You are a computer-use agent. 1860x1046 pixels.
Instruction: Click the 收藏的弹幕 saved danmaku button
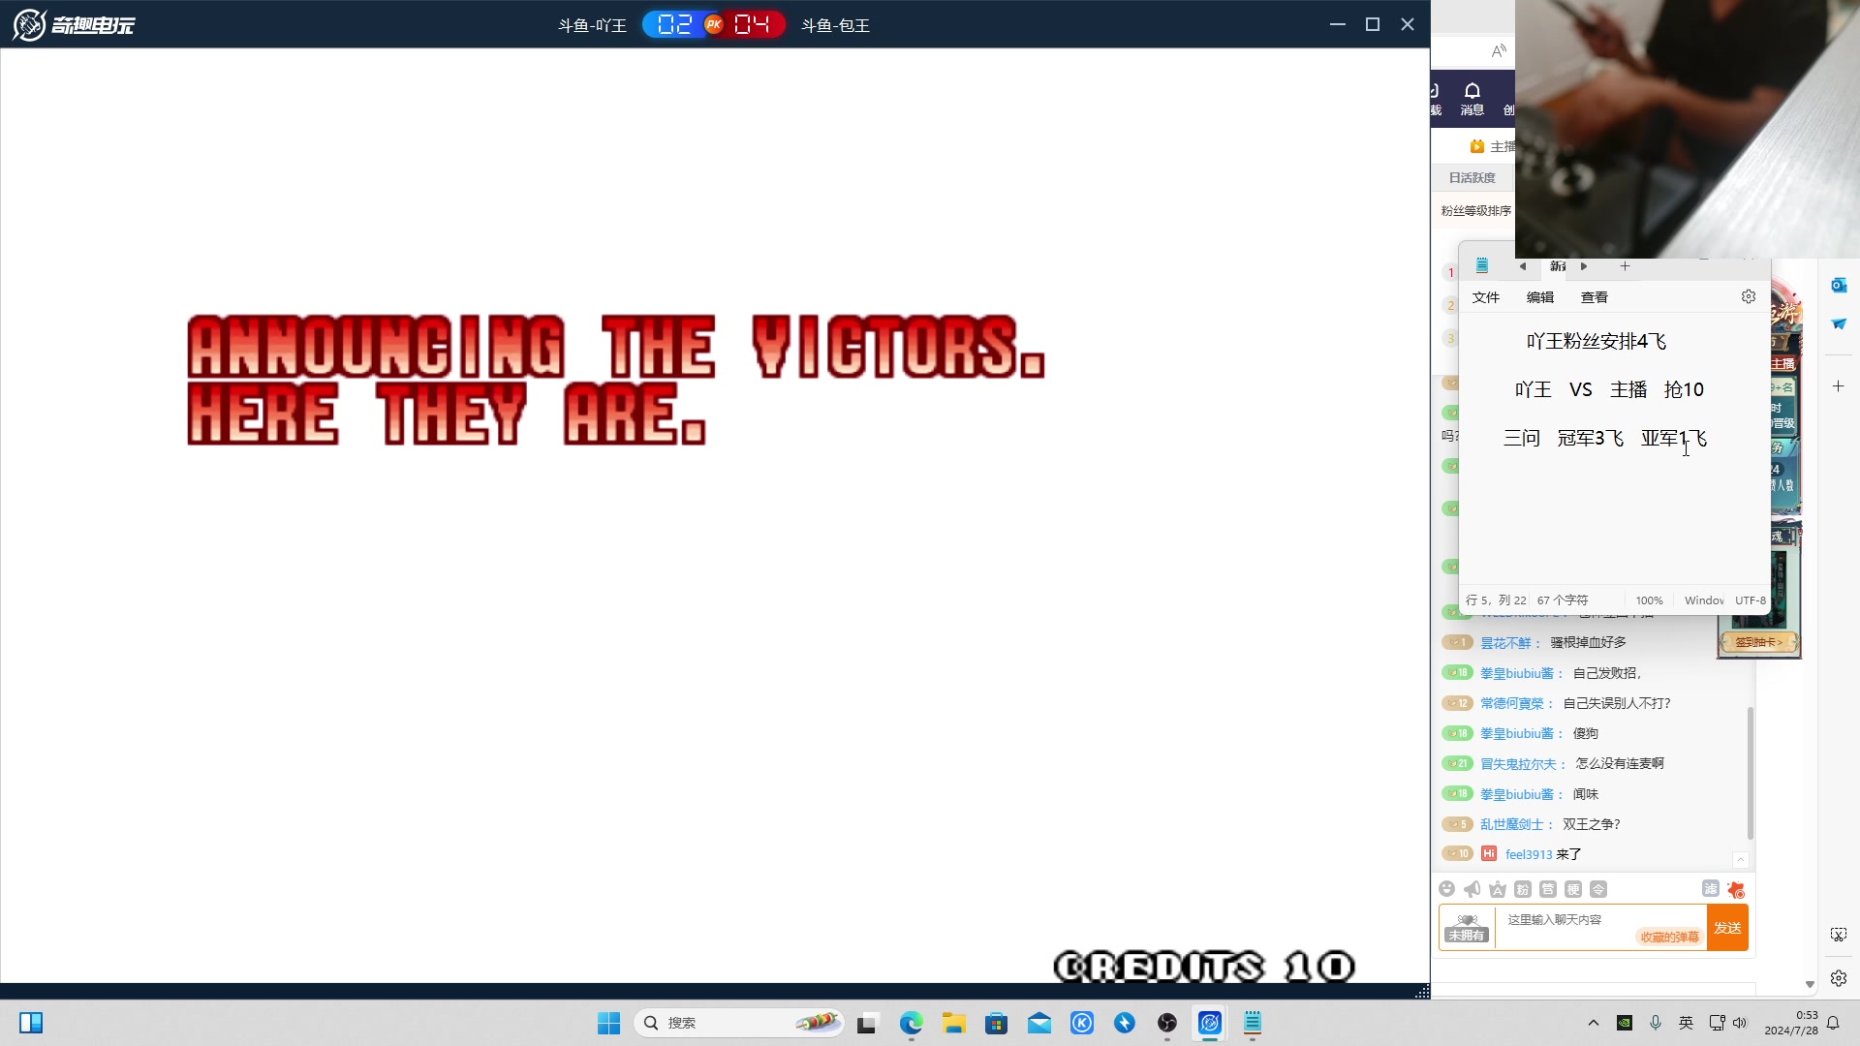[x=1669, y=937]
